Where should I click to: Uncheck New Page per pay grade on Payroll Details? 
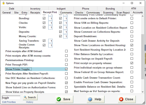pyautogui.click(x=66, y=83)
